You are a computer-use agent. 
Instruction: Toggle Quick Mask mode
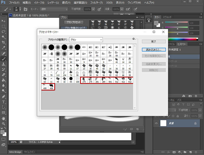(x=3, y=139)
